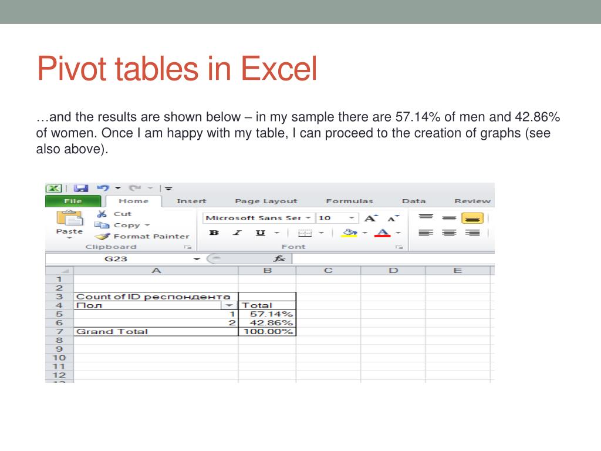Open the File tab
This screenshot has width=601, height=451.
[73, 201]
